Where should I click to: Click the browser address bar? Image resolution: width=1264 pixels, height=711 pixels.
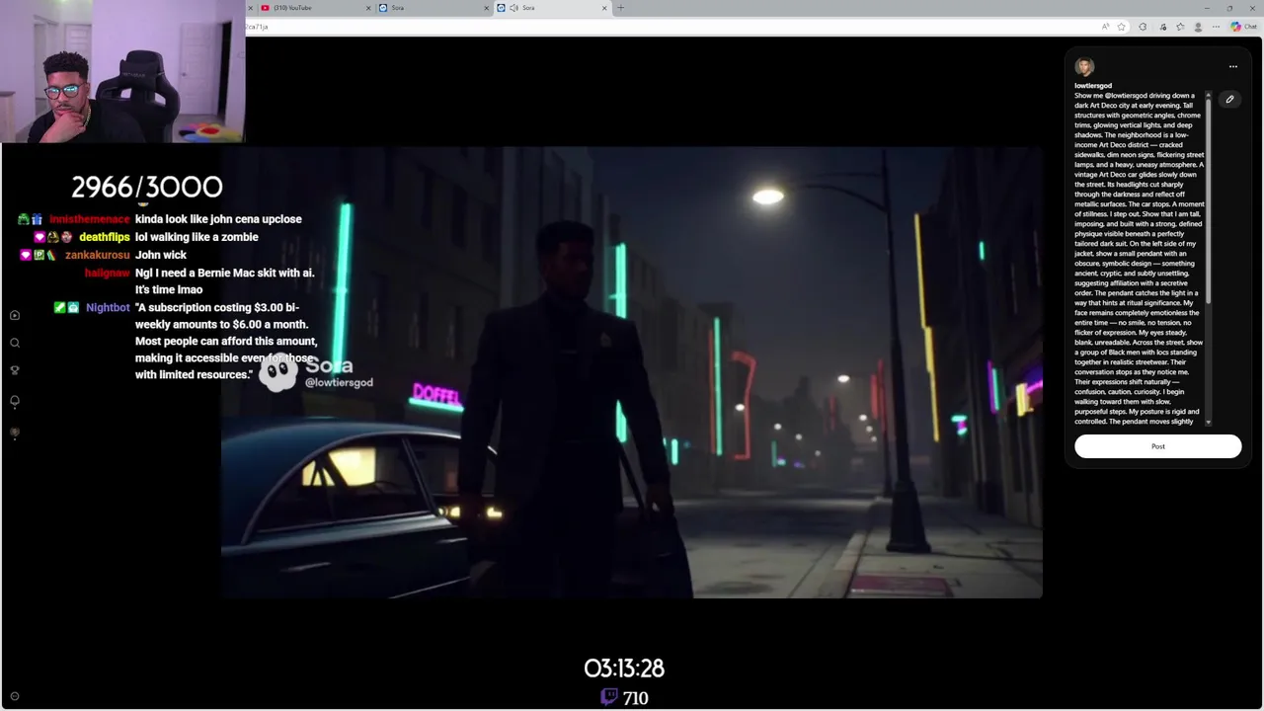[671, 27]
